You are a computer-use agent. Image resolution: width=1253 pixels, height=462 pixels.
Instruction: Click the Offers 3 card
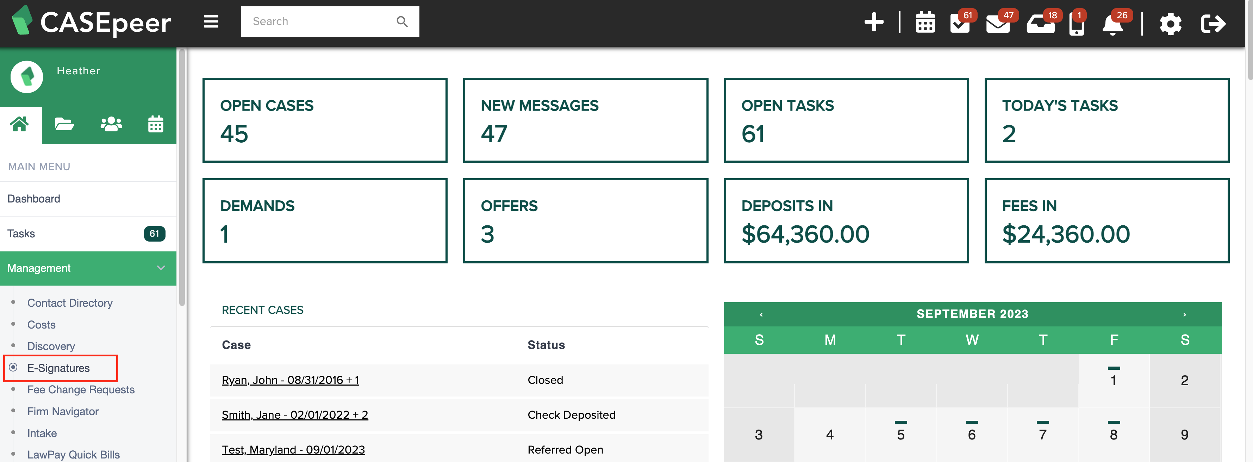click(x=586, y=221)
